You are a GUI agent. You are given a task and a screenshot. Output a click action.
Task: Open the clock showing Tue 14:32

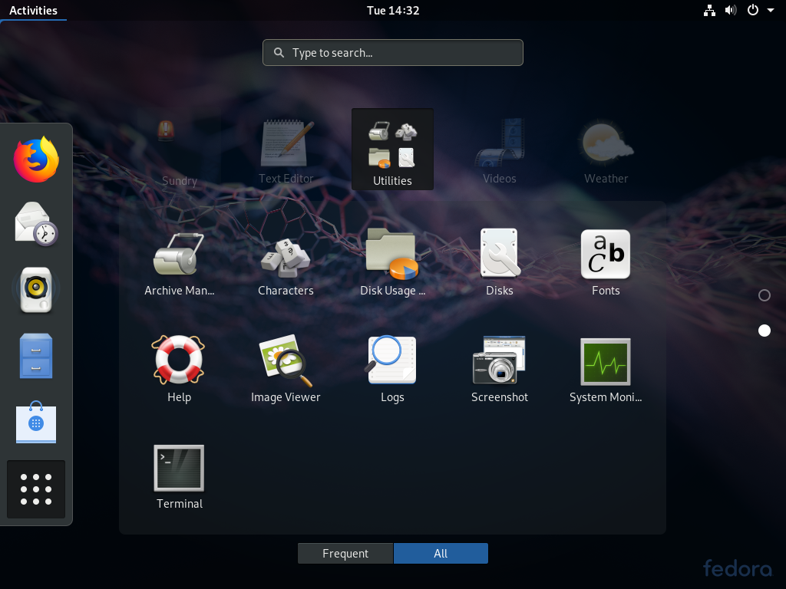click(x=393, y=10)
